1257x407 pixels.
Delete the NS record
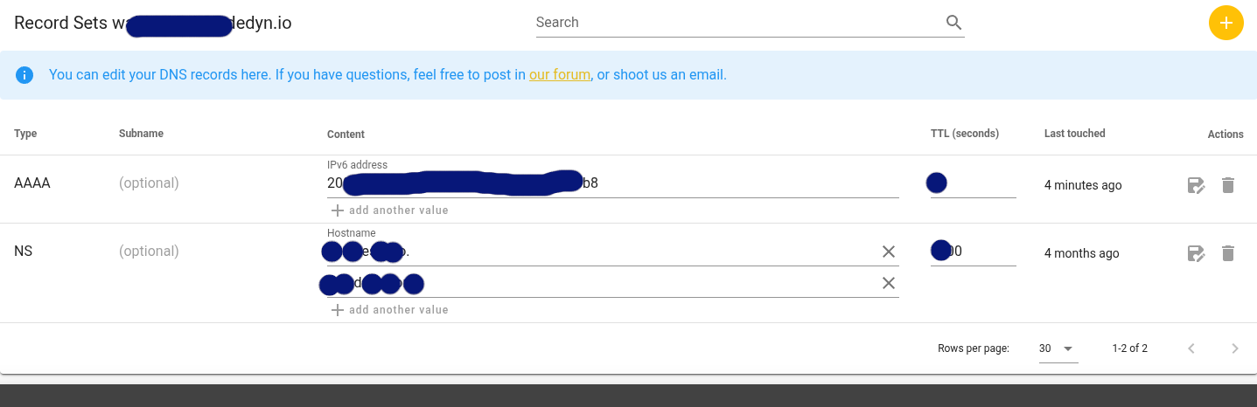point(1228,253)
